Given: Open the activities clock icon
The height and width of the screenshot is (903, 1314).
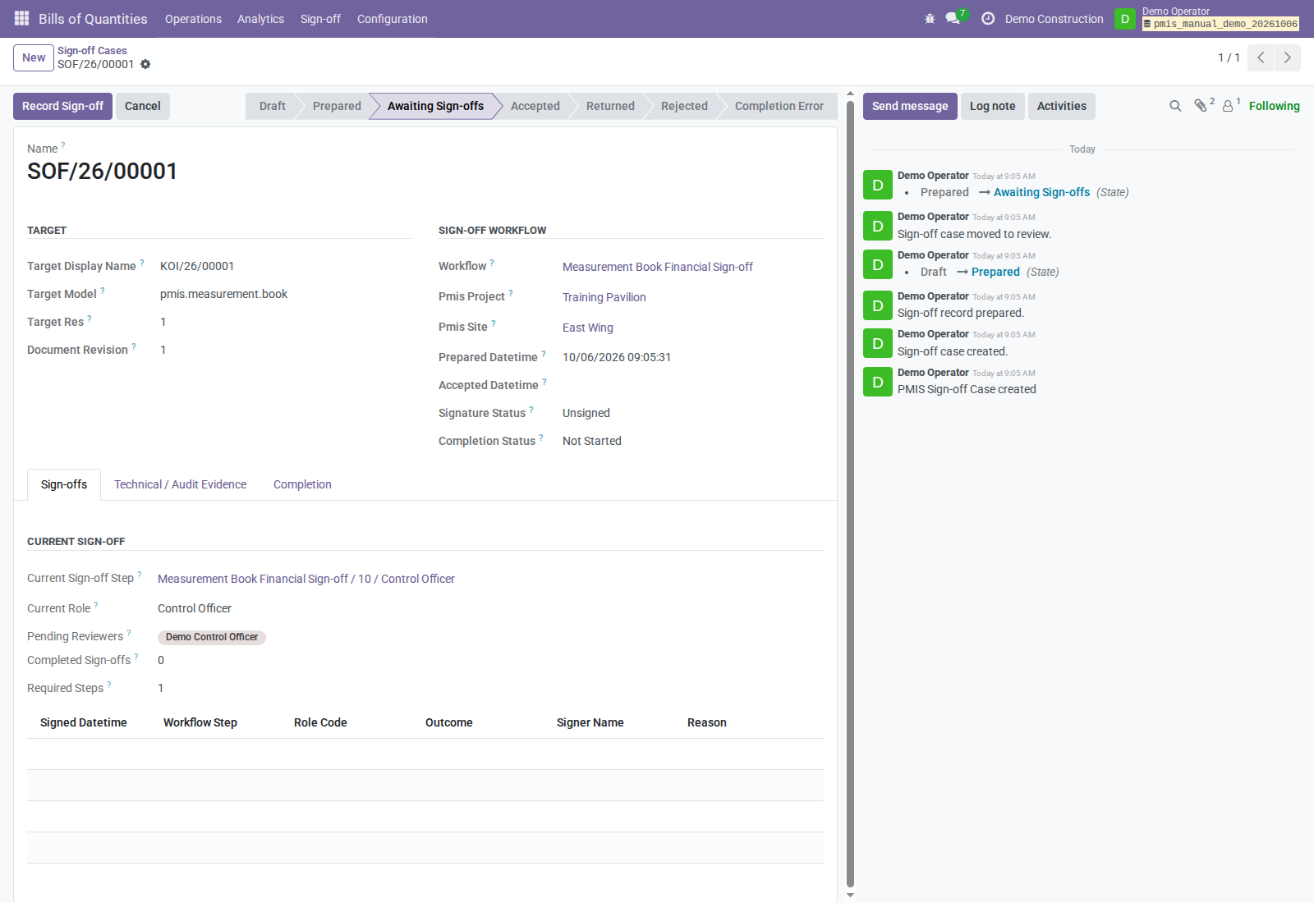Looking at the screenshot, I should click(x=988, y=18).
